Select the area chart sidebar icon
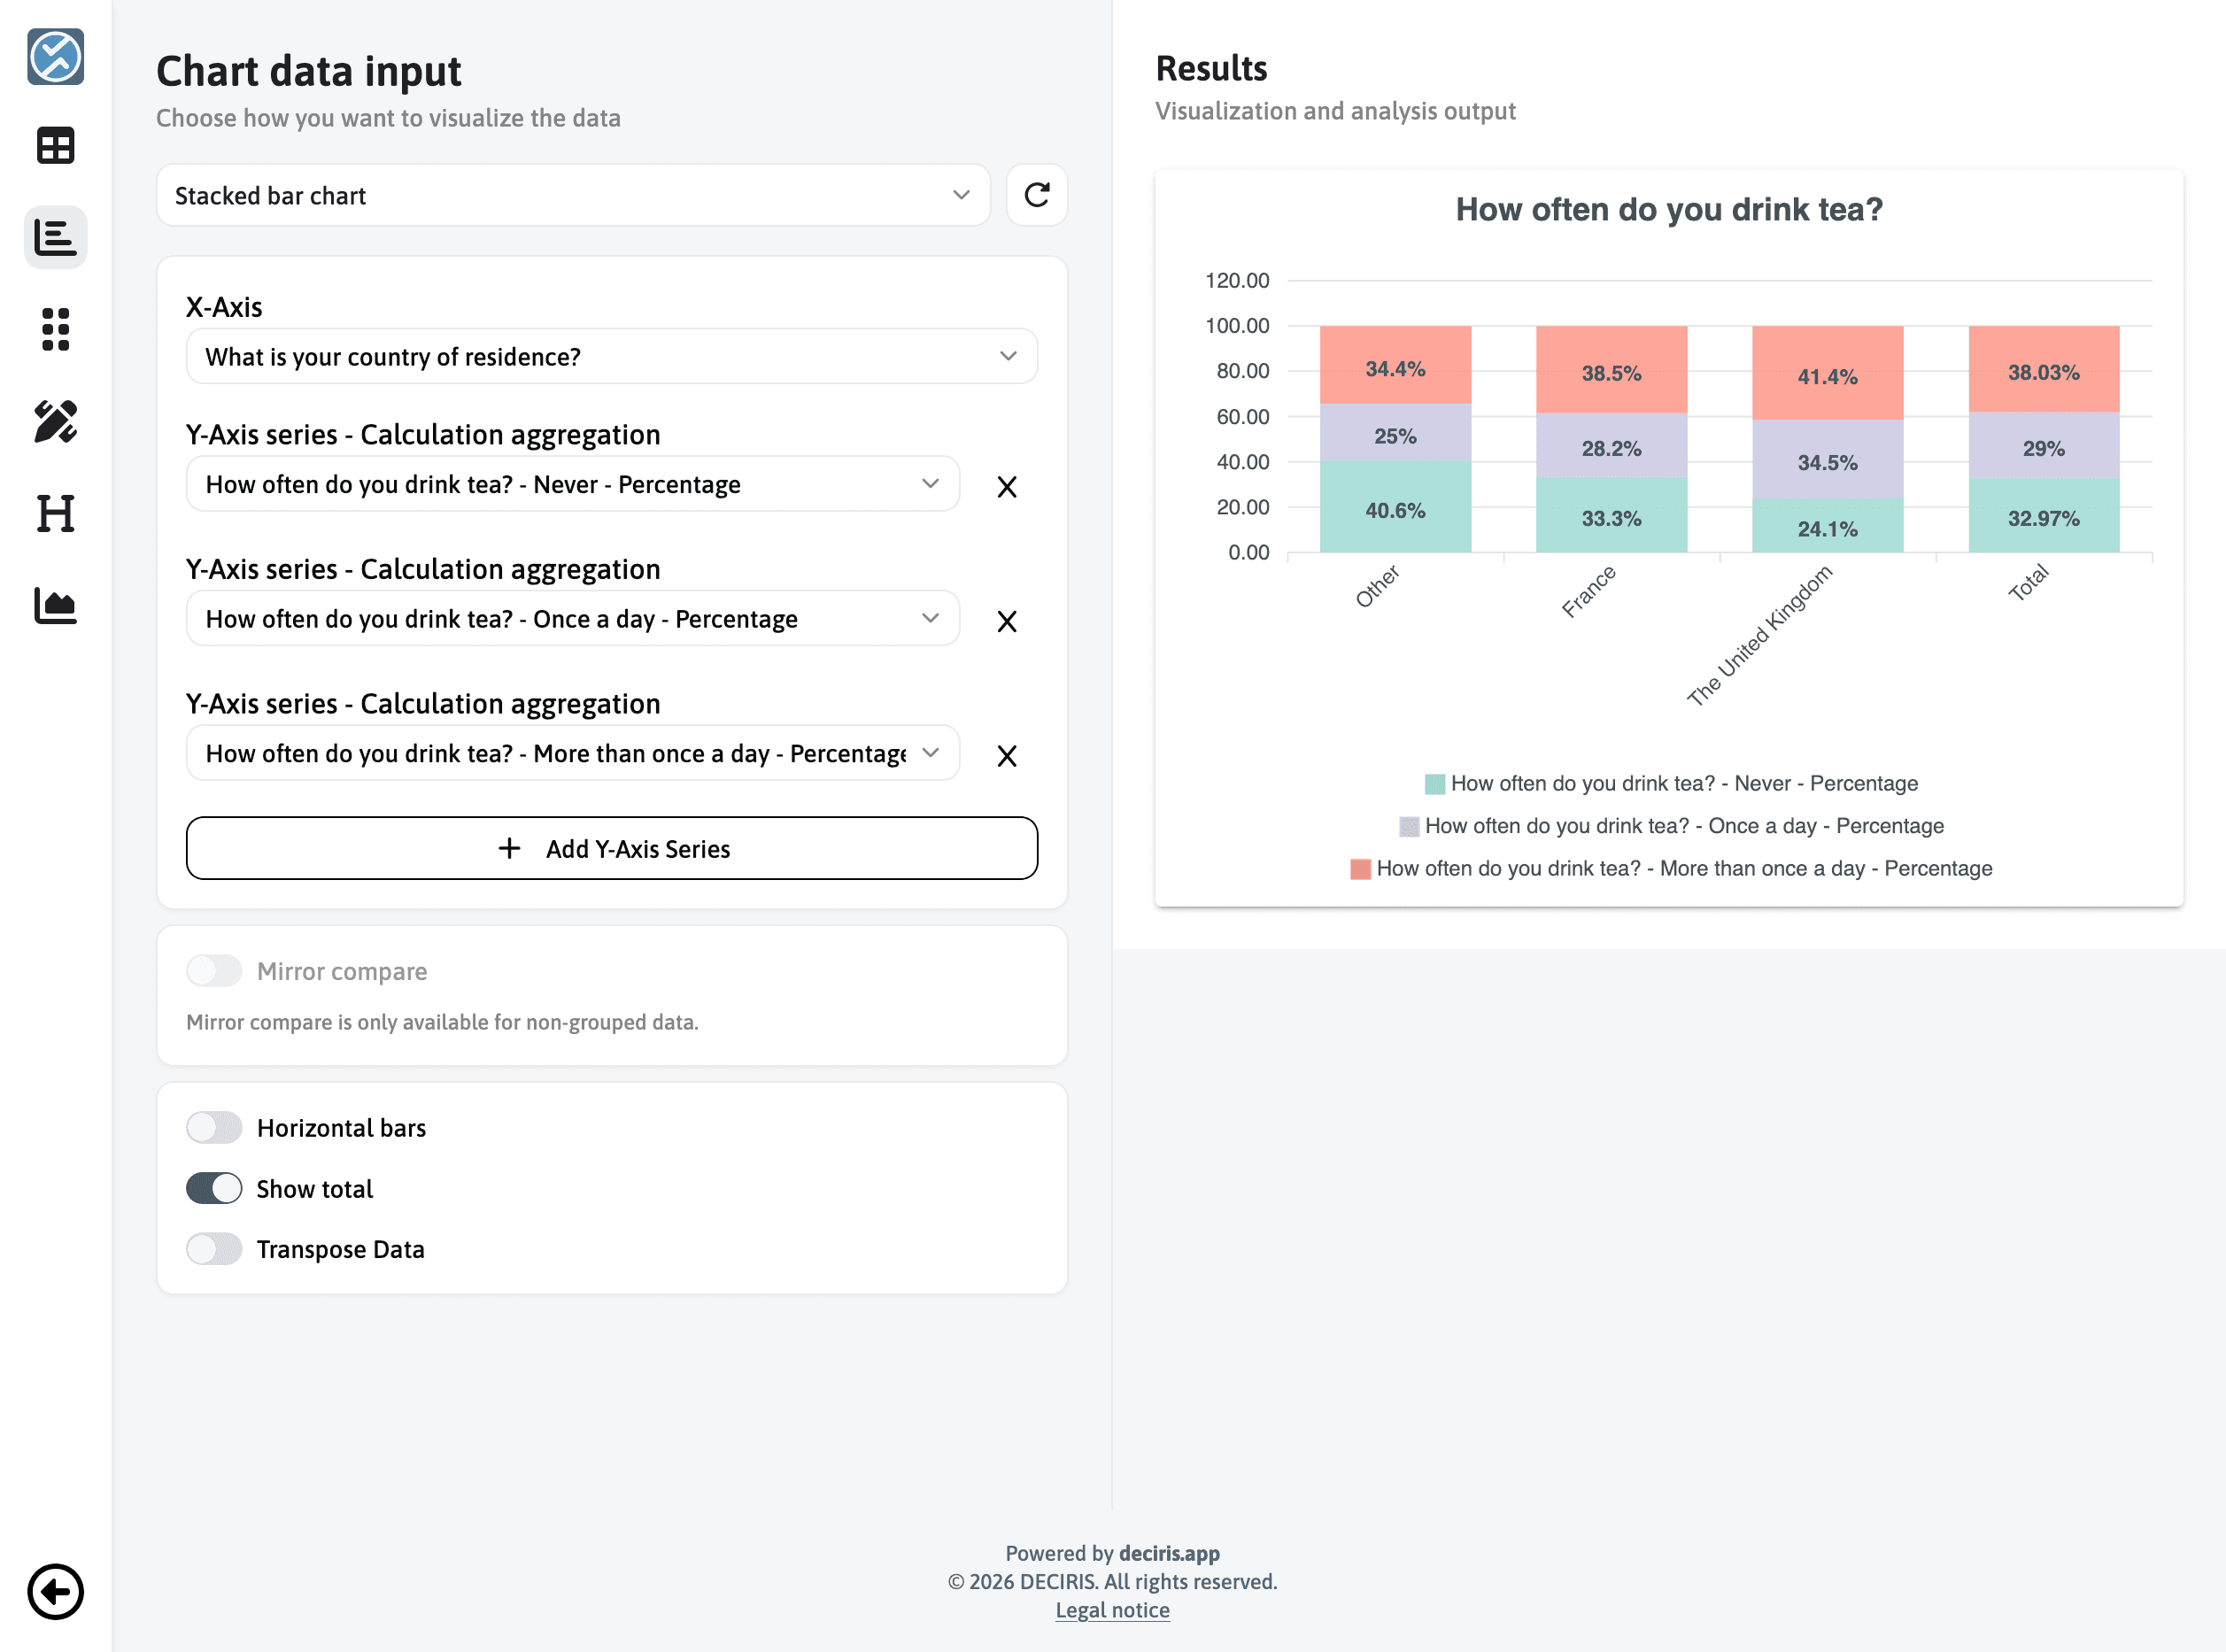Viewport: 2226px width, 1652px height. [x=55, y=605]
